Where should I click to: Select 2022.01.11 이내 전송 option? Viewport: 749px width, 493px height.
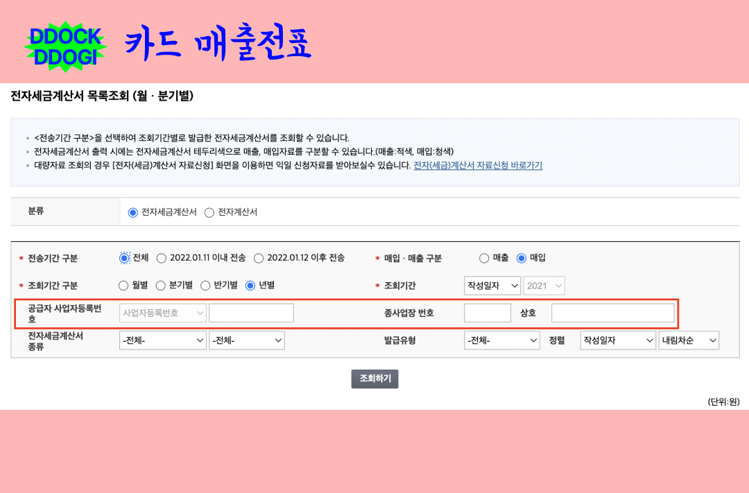coord(161,257)
